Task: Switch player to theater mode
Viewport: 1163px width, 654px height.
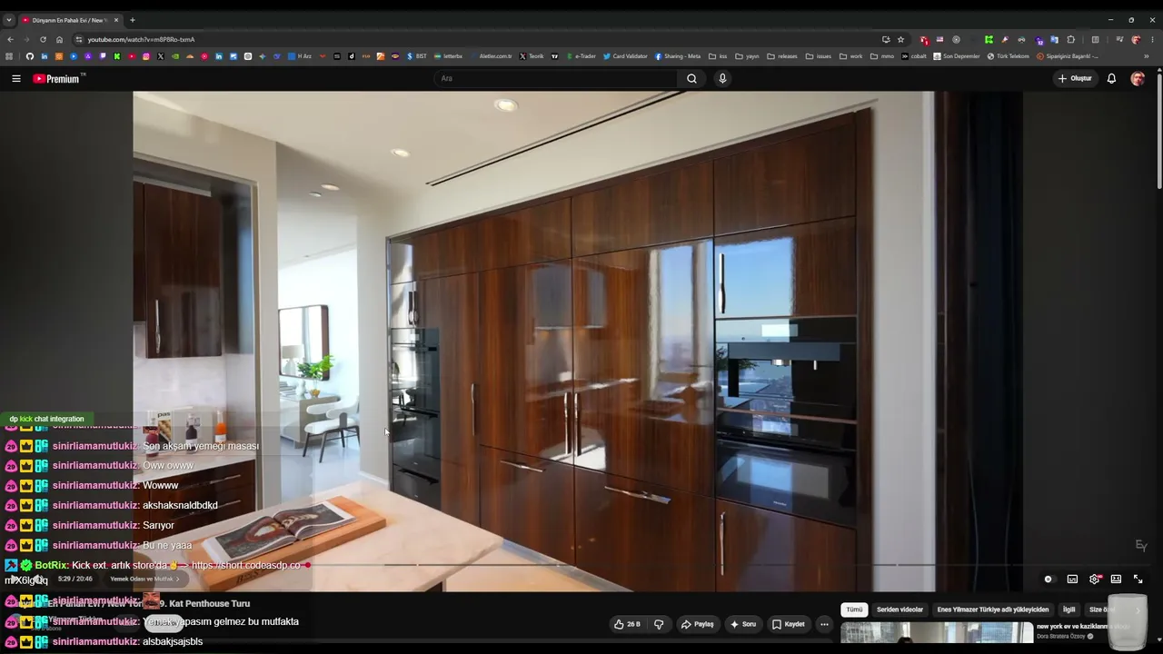Action: pyautogui.click(x=1116, y=579)
